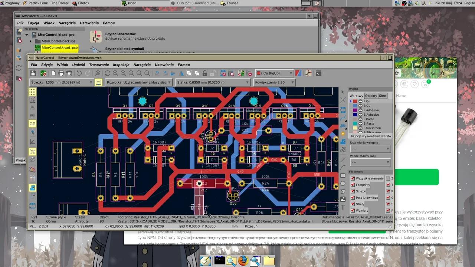Viewport: 475px width, 267px height.
Task: Open the Siatka grid size dropdown
Action: (x=247, y=82)
